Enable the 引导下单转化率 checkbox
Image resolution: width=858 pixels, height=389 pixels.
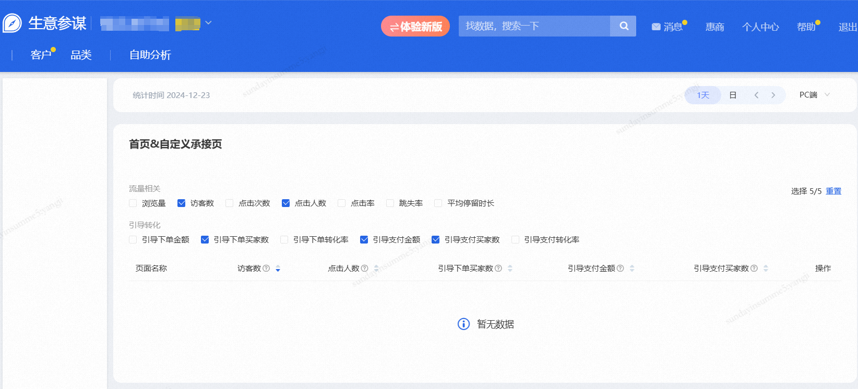pyautogui.click(x=284, y=239)
